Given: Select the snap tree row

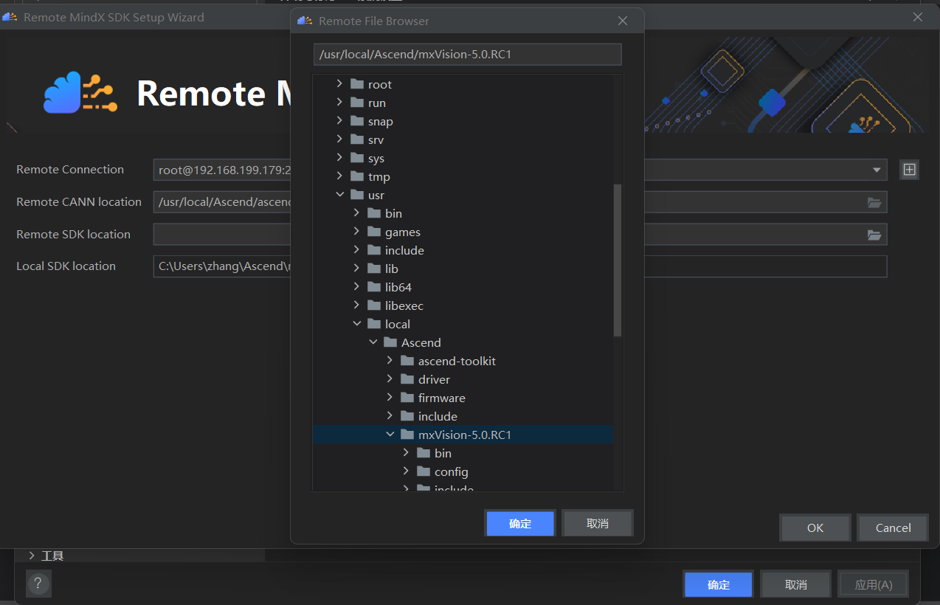Looking at the screenshot, I should click(x=463, y=121).
